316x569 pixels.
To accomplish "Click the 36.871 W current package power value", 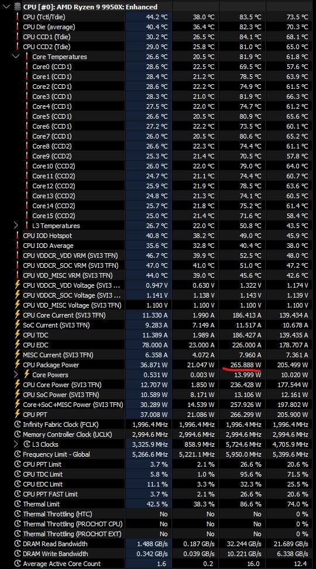I will point(154,365).
